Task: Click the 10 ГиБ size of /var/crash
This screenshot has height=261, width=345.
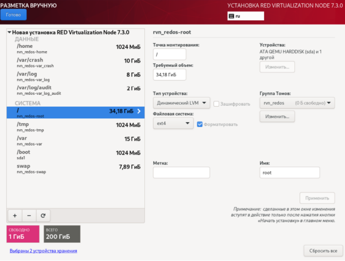Action: point(132,61)
